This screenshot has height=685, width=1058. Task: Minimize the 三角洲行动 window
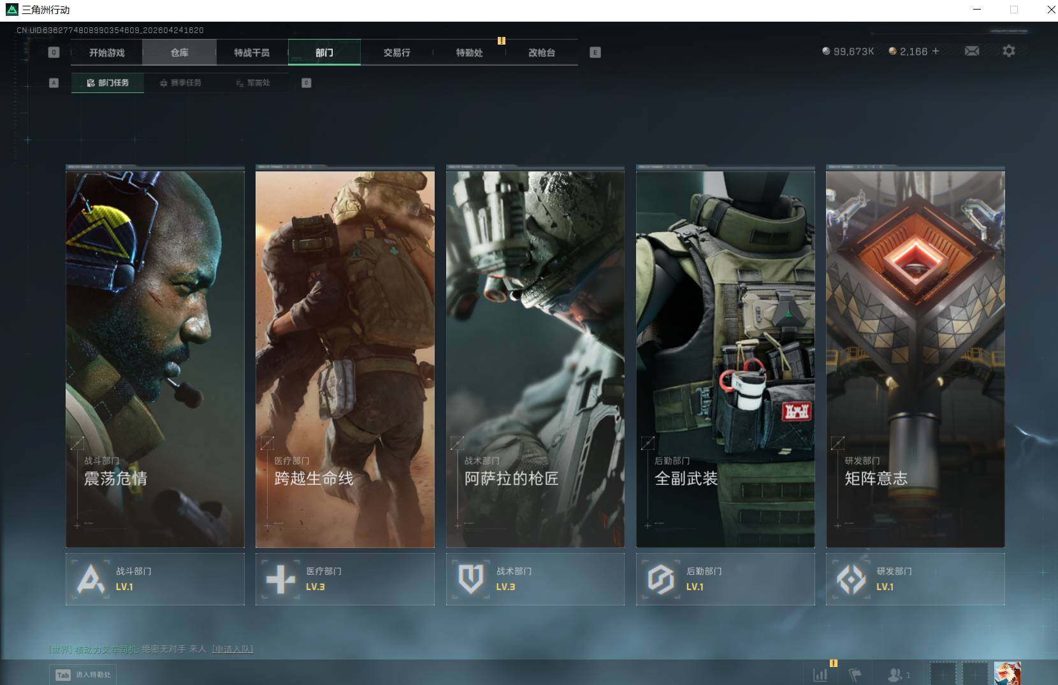(x=977, y=10)
